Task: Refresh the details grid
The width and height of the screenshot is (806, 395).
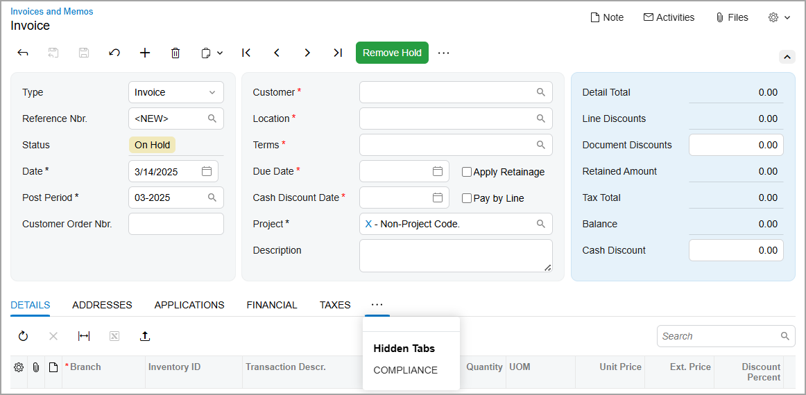Action: pos(23,336)
